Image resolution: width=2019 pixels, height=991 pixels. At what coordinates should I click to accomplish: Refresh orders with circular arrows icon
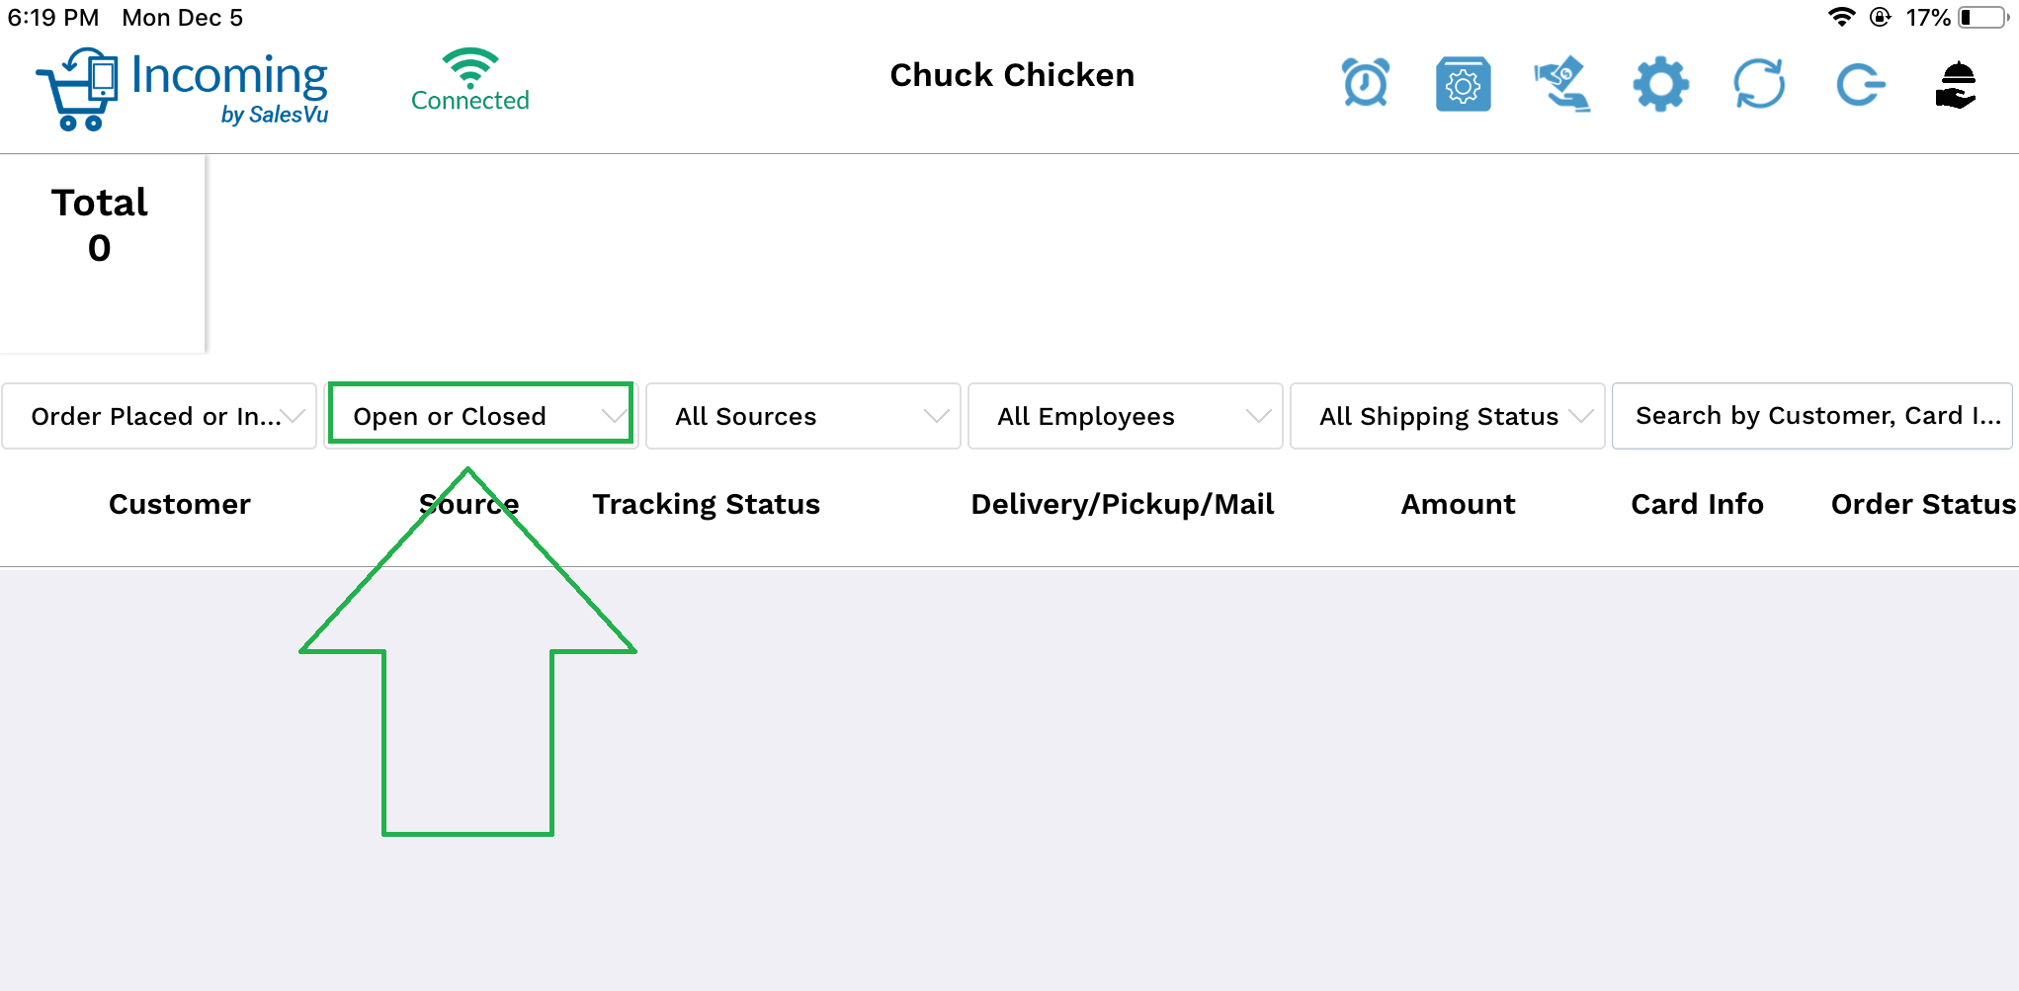coord(1760,84)
